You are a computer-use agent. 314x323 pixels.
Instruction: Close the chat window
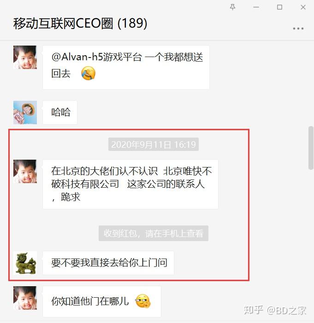click(x=303, y=7)
